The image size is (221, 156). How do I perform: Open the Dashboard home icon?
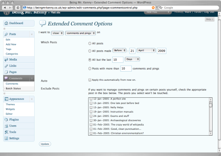(x=6, y=23)
